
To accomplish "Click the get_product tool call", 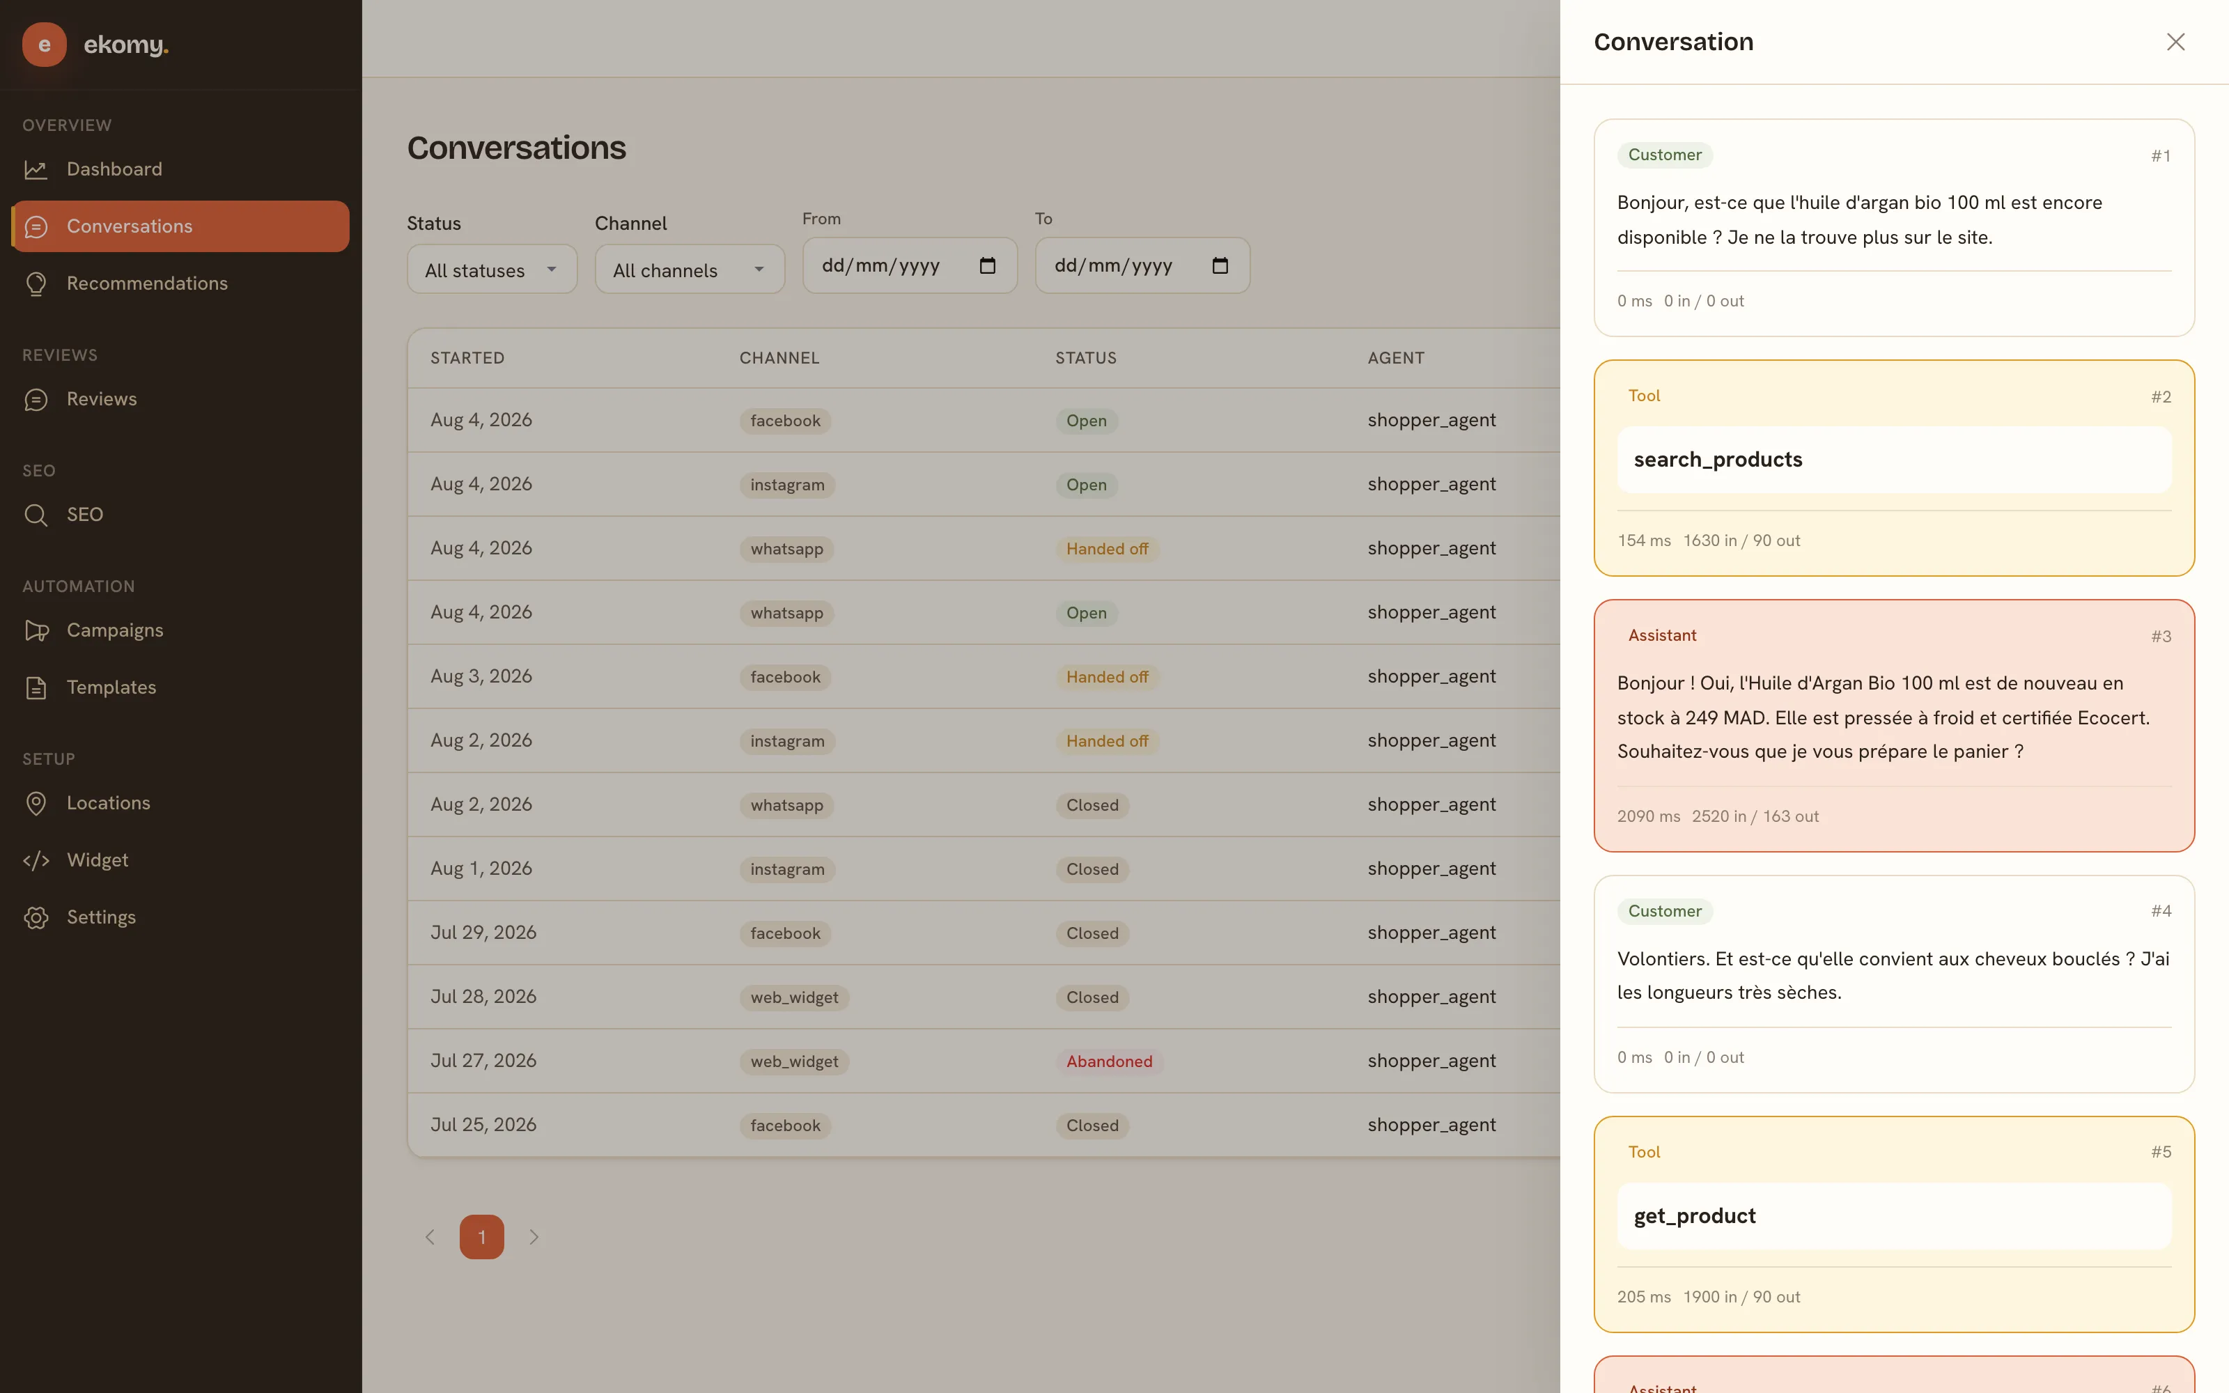I will click(x=1894, y=1216).
